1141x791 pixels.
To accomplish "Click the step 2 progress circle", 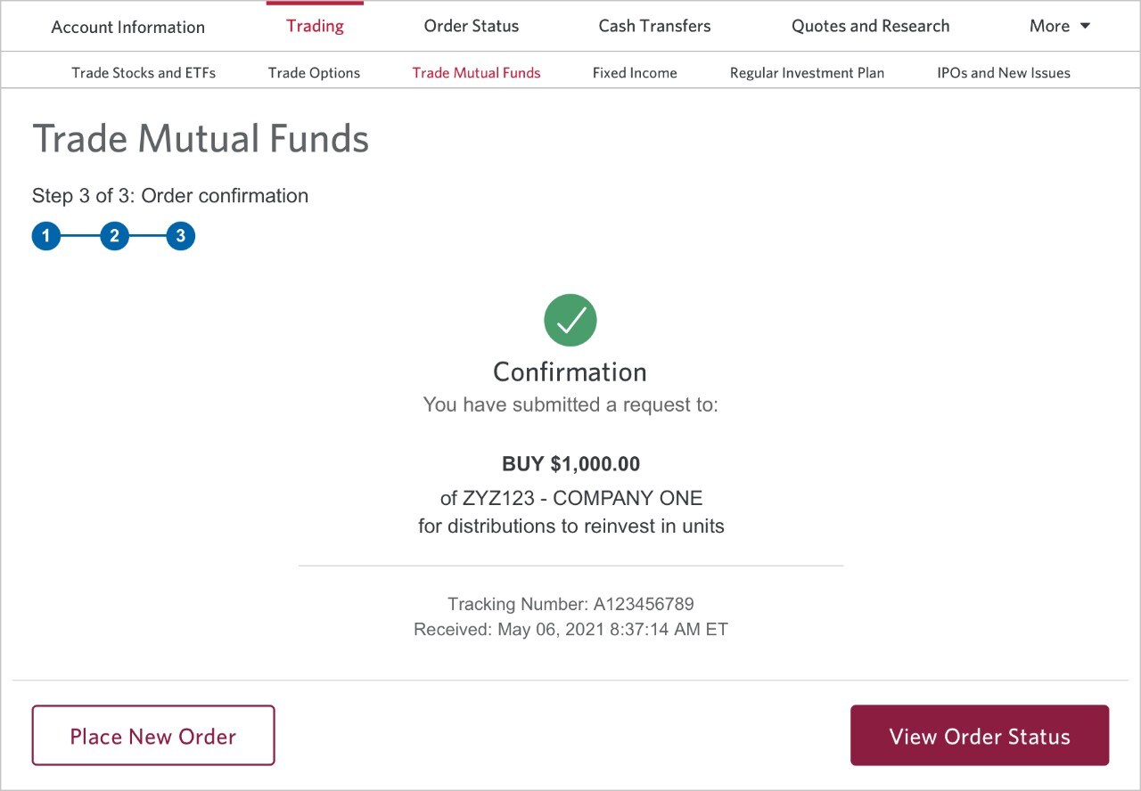I will tap(114, 237).
